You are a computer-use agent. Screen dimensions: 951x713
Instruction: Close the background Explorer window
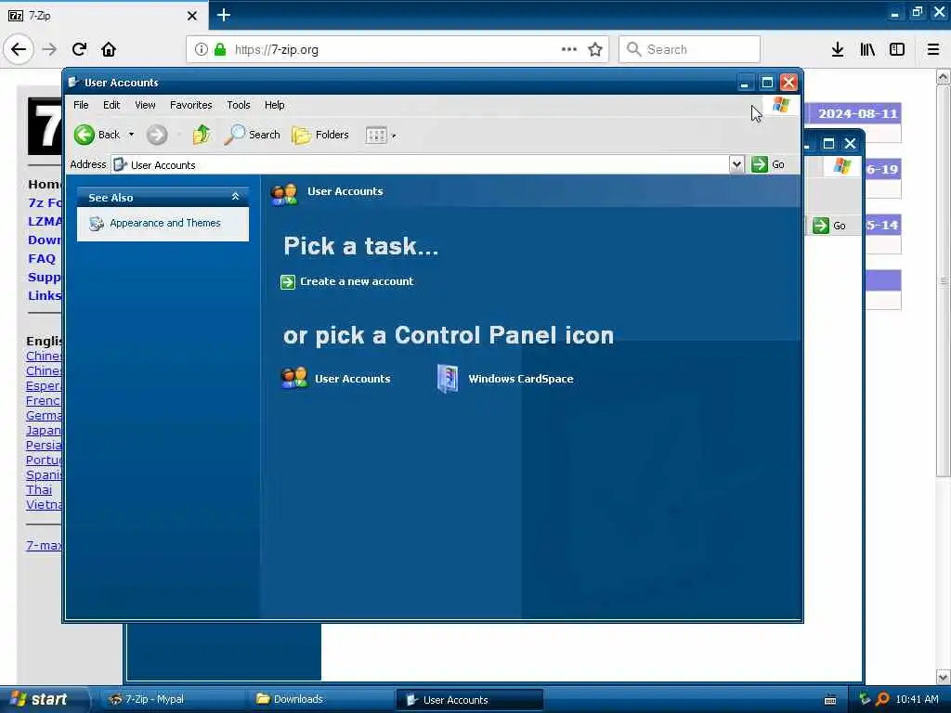tap(850, 144)
